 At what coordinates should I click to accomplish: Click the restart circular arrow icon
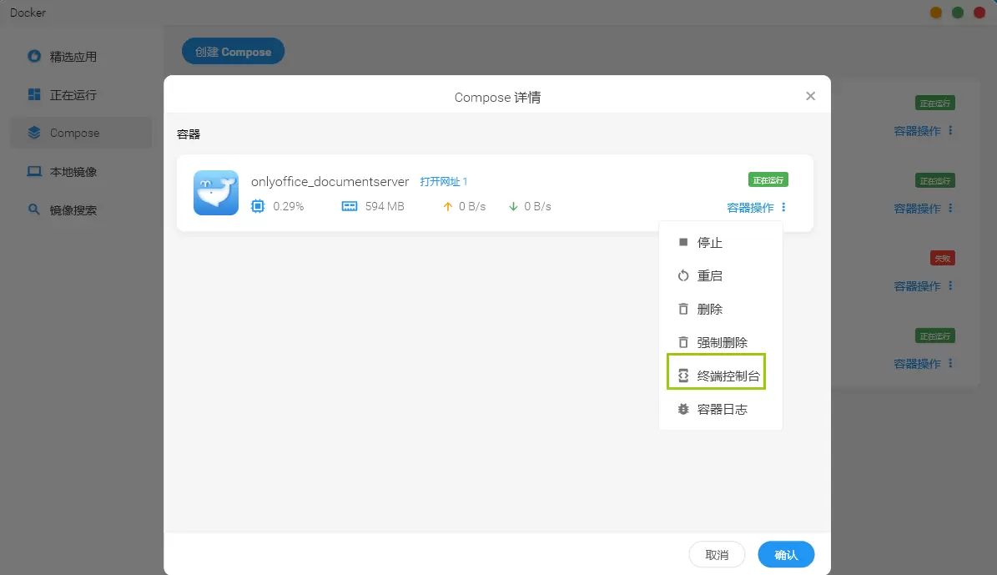tap(683, 276)
